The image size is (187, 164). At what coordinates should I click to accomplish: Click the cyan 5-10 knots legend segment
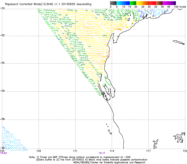click(x=120, y=3)
